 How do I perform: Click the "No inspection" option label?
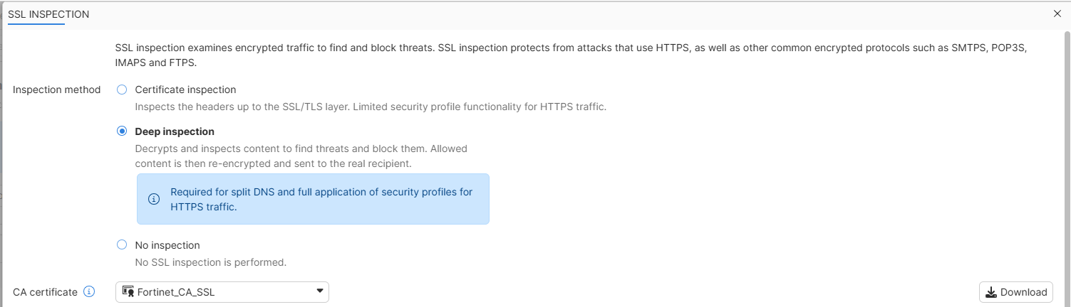167,245
